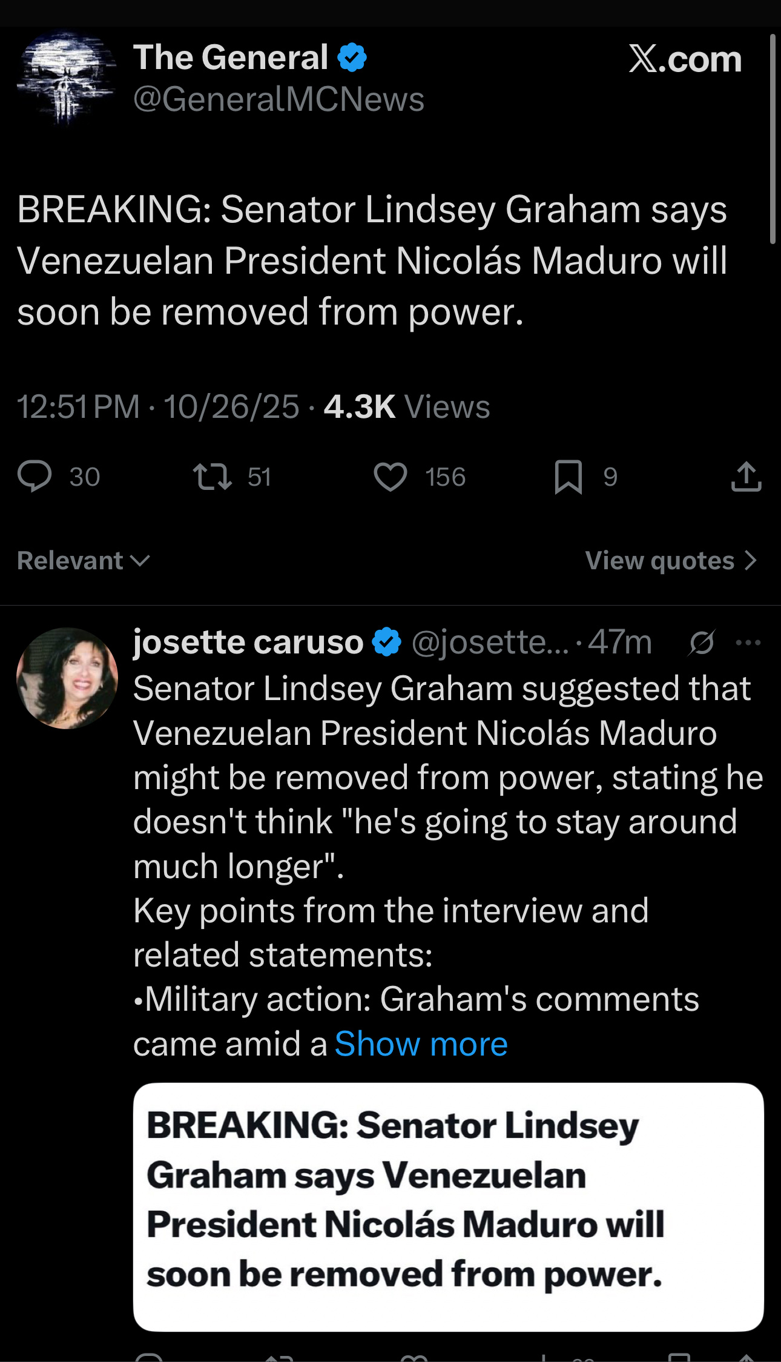781x1362 pixels.
Task: Expand reply text with Show more
Action: [421, 1044]
